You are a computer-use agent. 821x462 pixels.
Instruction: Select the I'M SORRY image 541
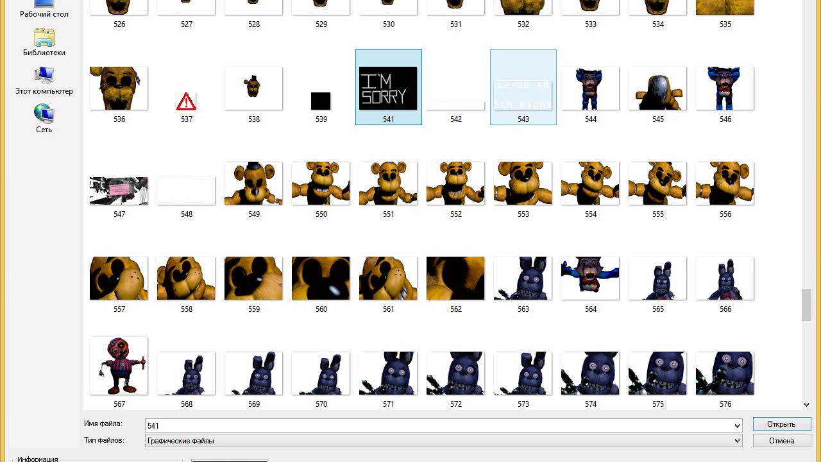pyautogui.click(x=388, y=88)
